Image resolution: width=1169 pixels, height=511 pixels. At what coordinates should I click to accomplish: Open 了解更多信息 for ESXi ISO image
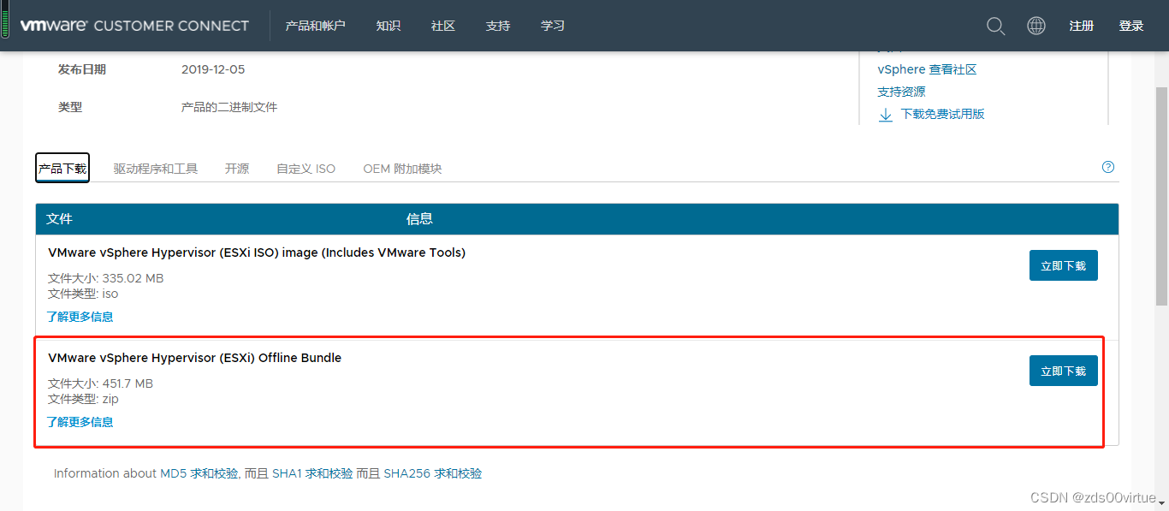pyautogui.click(x=80, y=317)
